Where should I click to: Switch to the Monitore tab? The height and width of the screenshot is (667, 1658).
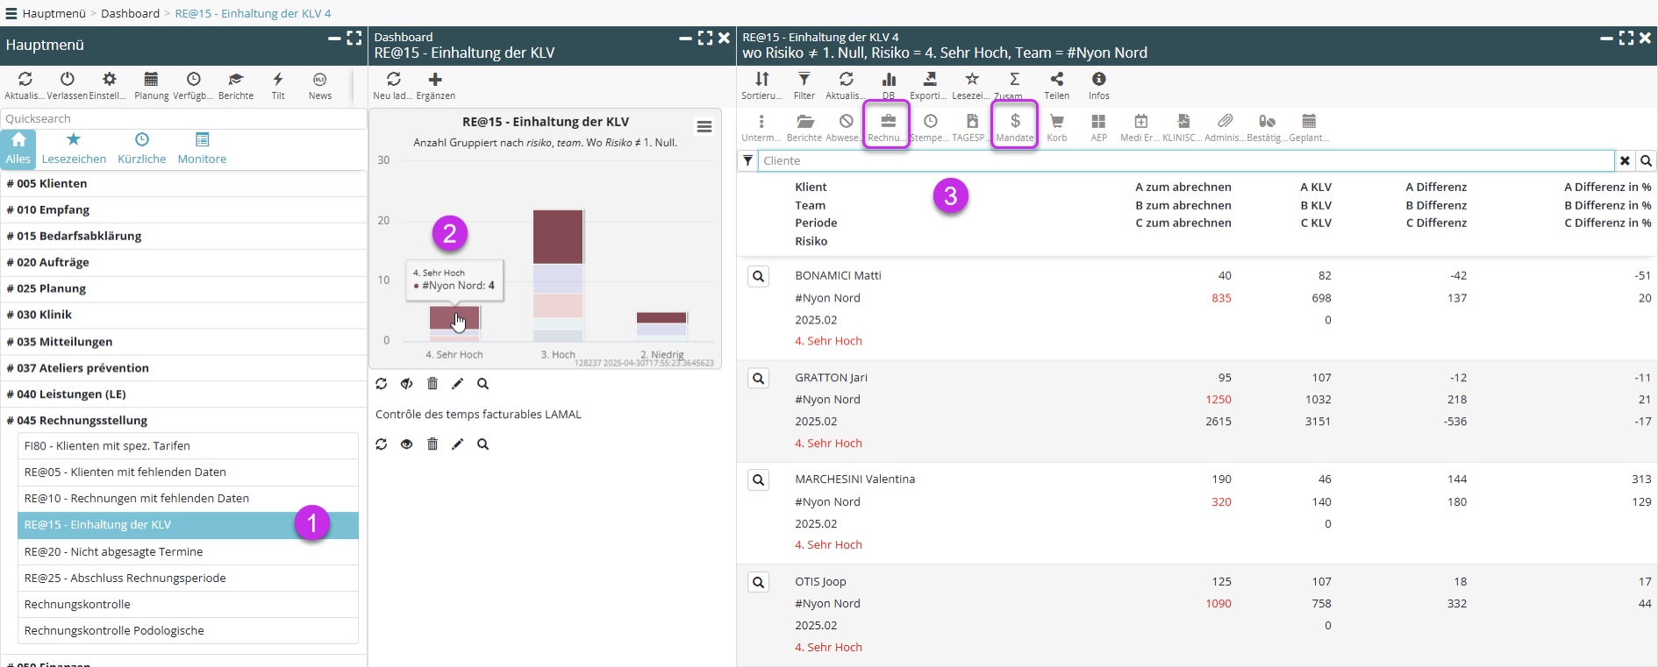202,148
